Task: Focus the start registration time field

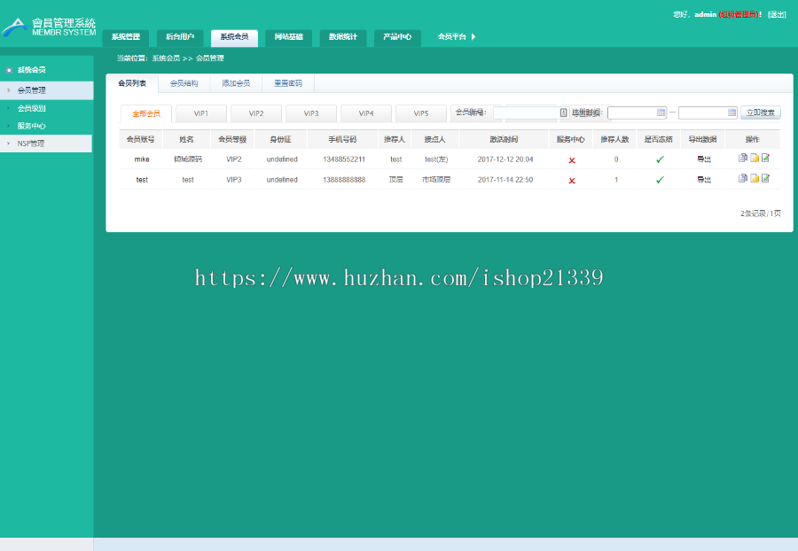Action: [x=637, y=113]
